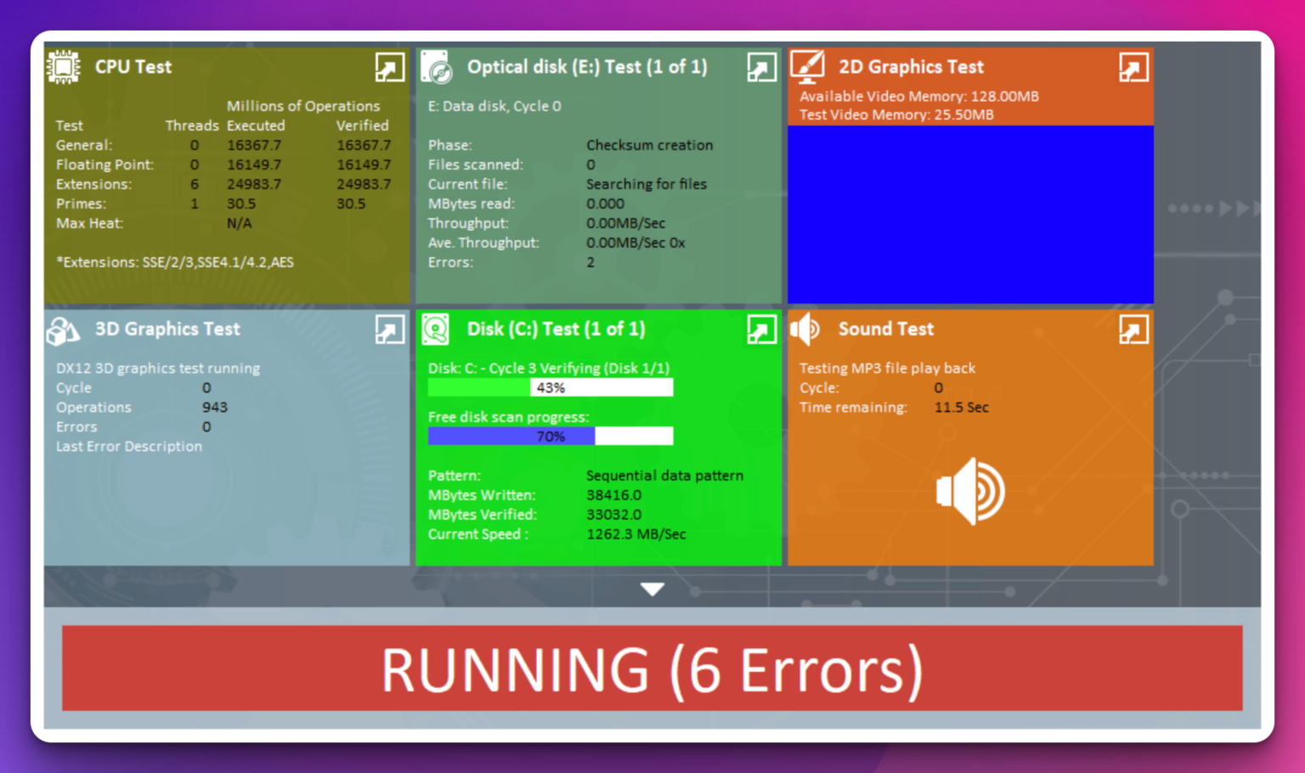
Task: Click the down chevron below the test panels
Action: (652, 588)
